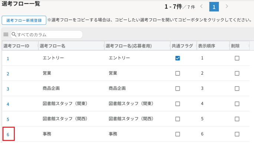The image size is (254, 143).
Task: Open selection flow ID 1 link
Action: coord(8,59)
